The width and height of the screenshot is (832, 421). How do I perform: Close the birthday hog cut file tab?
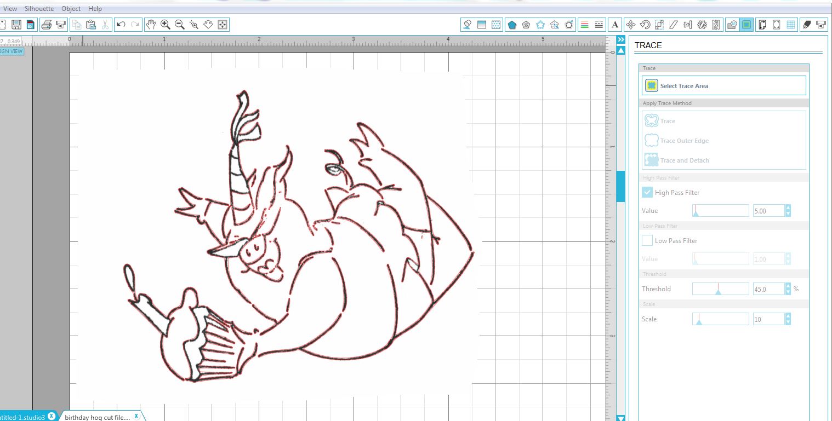point(136,416)
